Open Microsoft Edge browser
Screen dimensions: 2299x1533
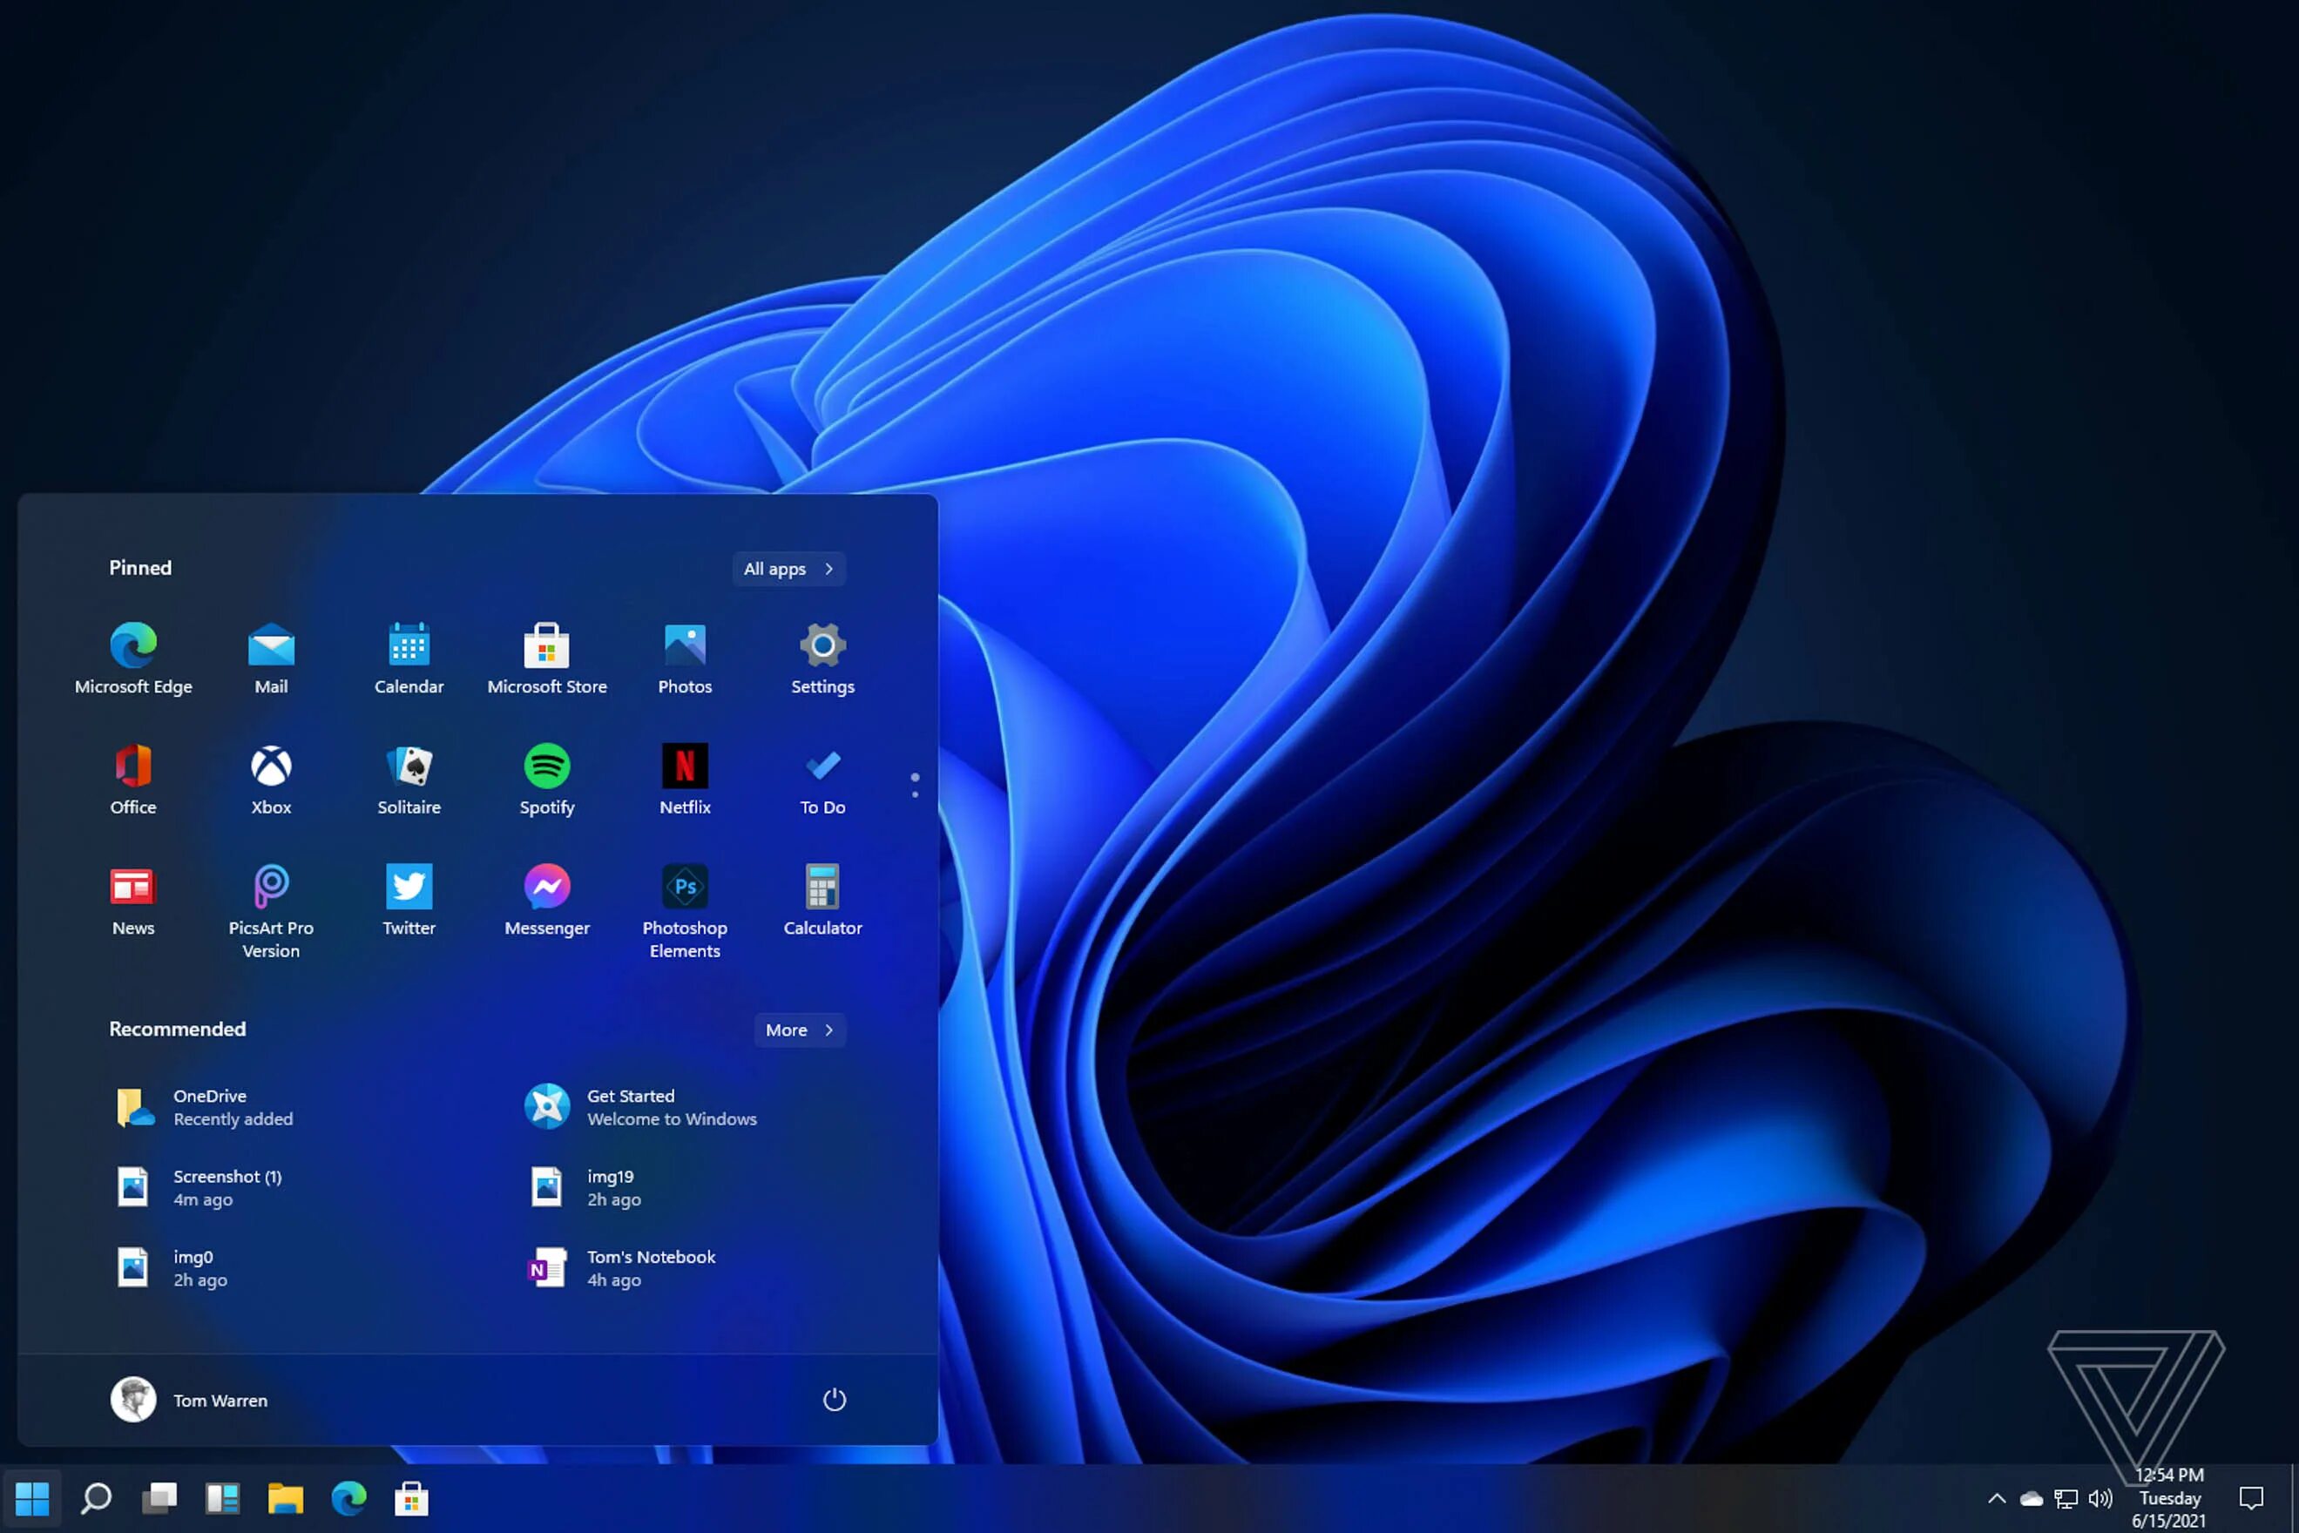pyautogui.click(x=133, y=657)
